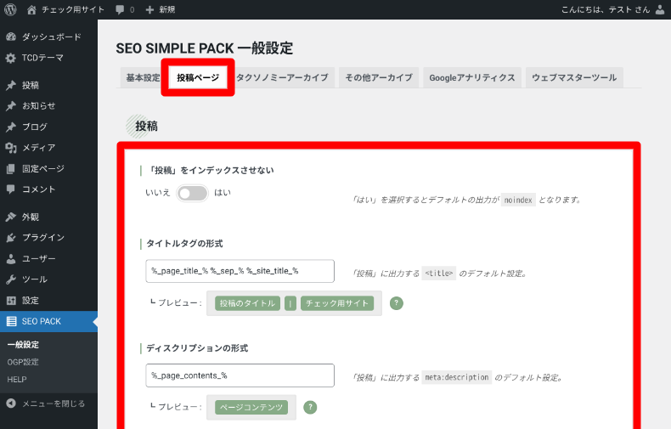Open the 固定ページ menu label

point(43,169)
